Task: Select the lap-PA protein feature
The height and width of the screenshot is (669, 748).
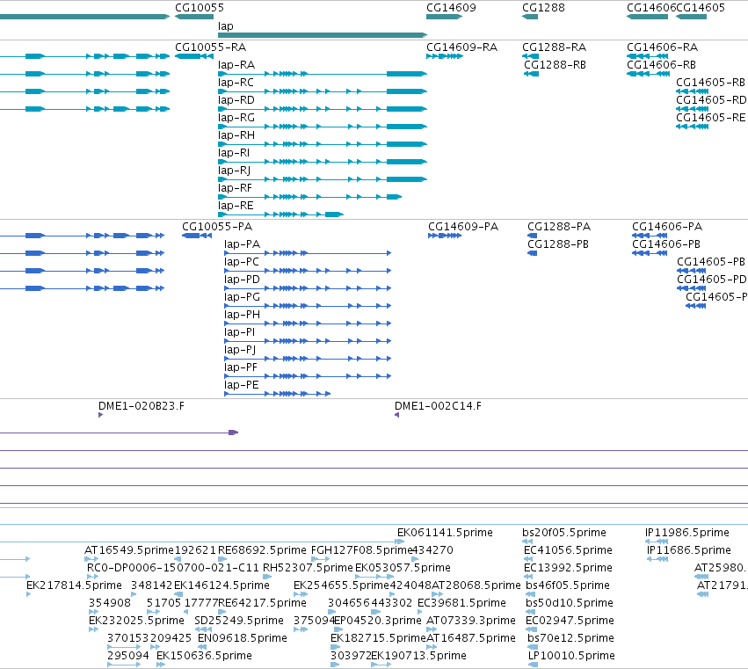Action: [x=308, y=253]
